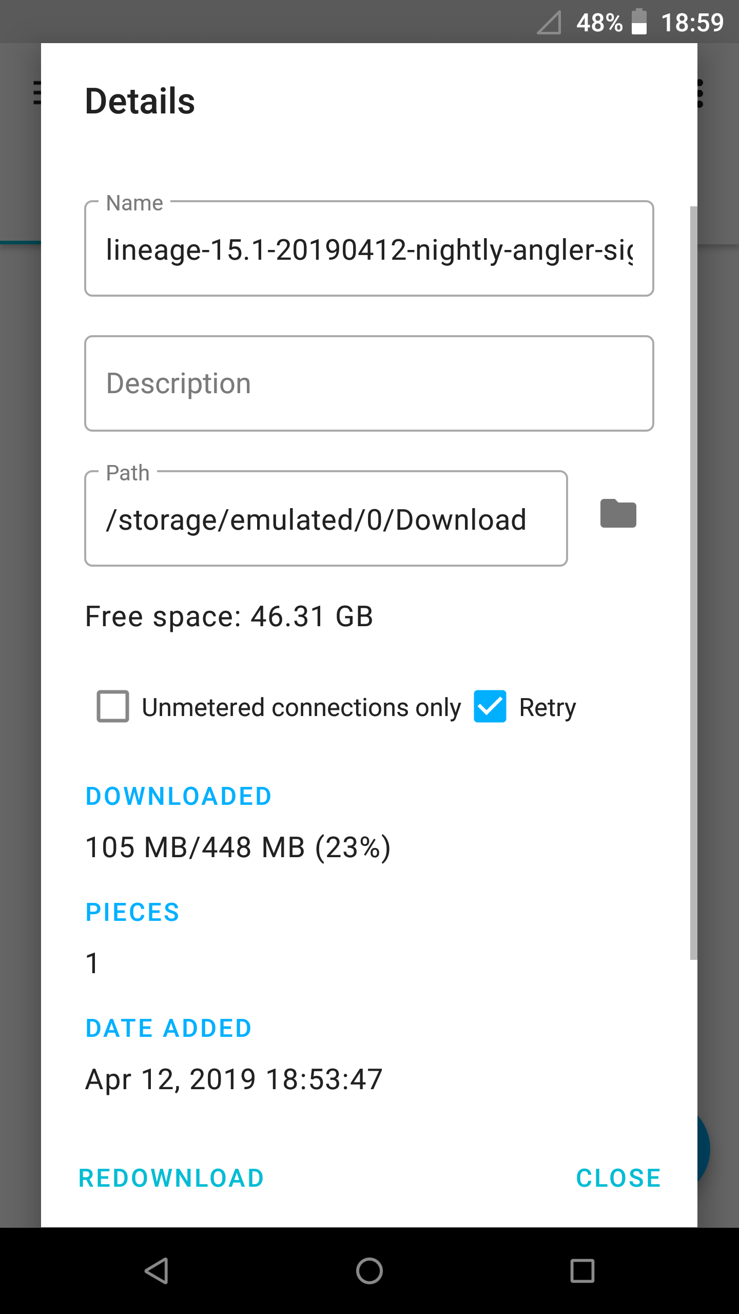Tap the Date Added timestamp value
Screen dimensions: 739x1314
[234, 1079]
